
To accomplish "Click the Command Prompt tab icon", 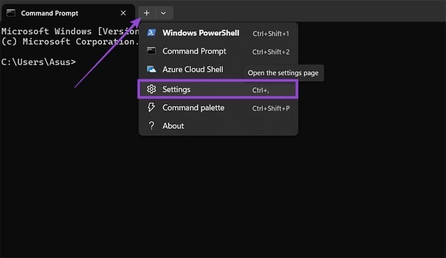I will click(11, 13).
